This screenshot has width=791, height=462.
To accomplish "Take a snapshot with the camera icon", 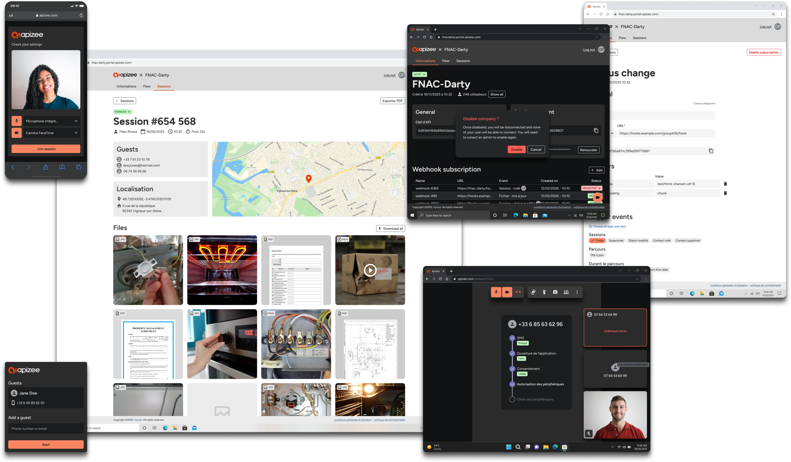I will [555, 292].
